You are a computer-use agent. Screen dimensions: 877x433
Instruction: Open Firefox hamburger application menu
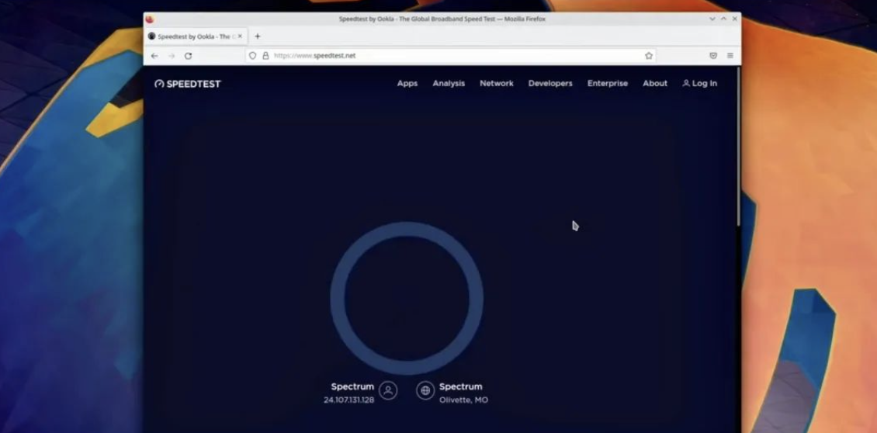point(730,56)
